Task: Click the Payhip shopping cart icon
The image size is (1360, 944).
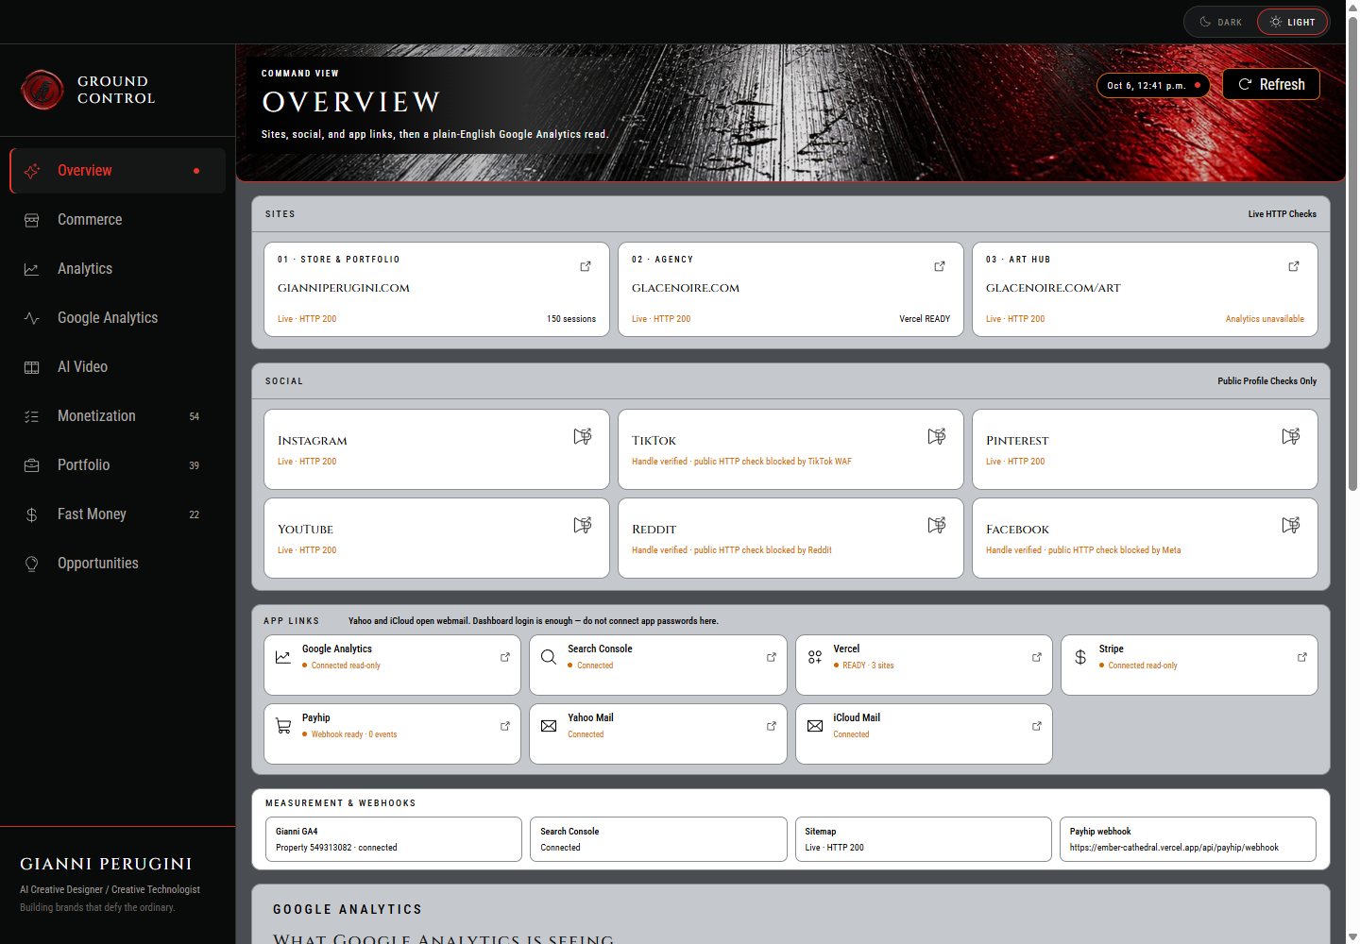Action: point(283,726)
